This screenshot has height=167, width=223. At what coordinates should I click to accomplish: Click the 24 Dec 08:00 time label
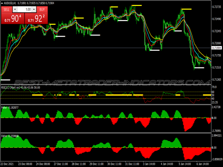[x=43, y=164]
